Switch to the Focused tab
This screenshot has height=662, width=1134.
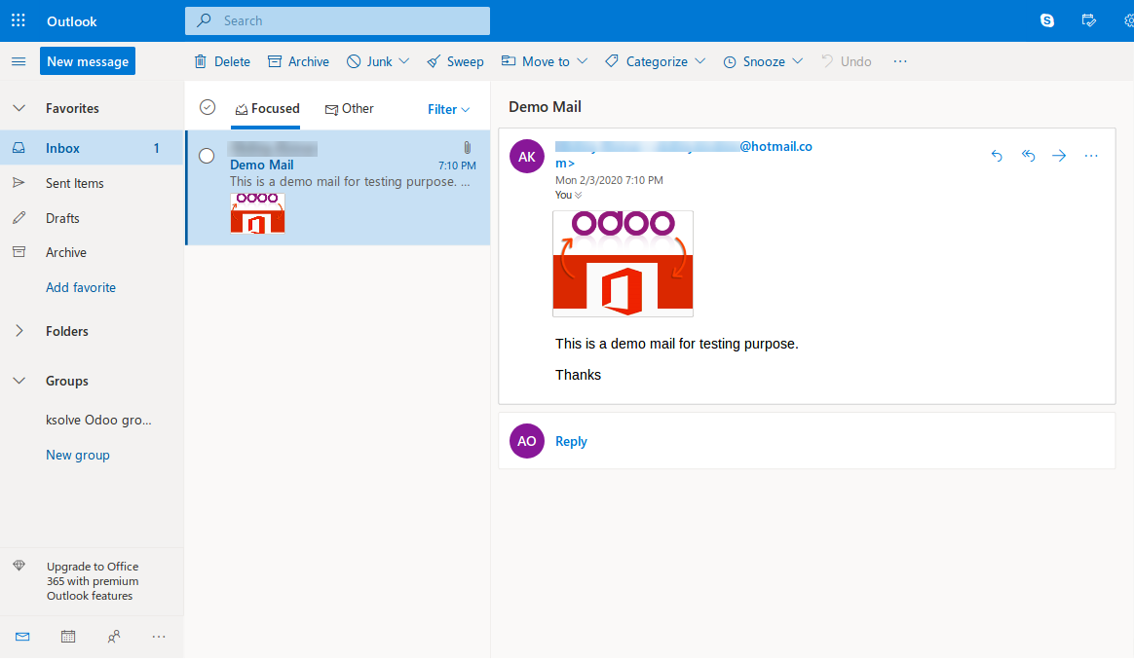(x=267, y=108)
